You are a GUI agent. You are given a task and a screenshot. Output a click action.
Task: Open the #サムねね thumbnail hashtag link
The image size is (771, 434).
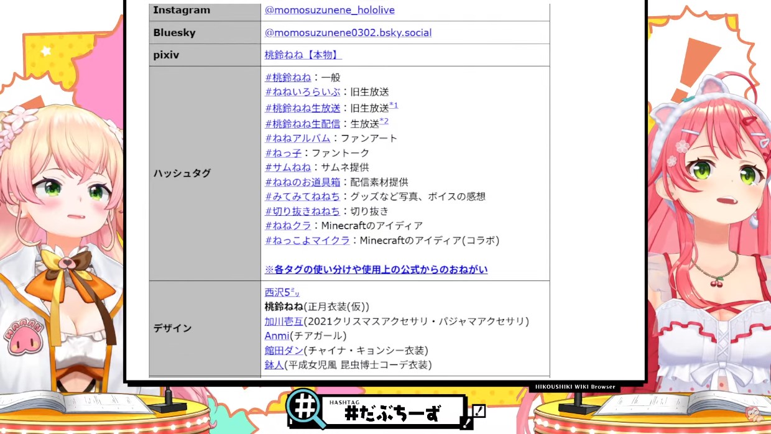point(288,167)
